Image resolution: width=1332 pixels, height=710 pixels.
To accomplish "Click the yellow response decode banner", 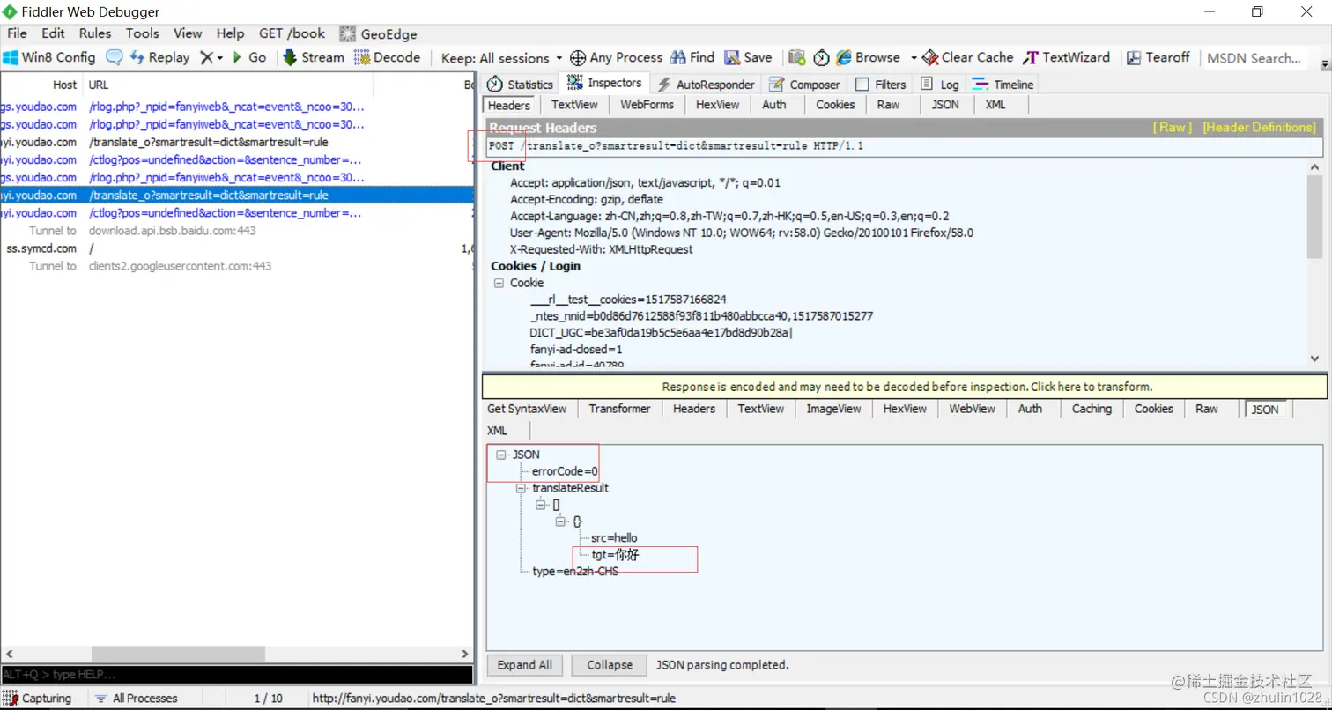I will tap(906, 387).
